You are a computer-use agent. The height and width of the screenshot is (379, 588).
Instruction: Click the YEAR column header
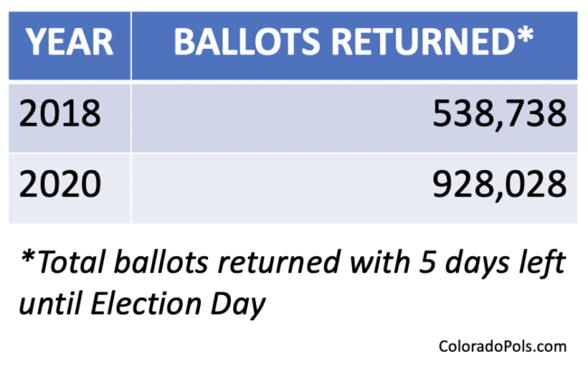point(69,43)
